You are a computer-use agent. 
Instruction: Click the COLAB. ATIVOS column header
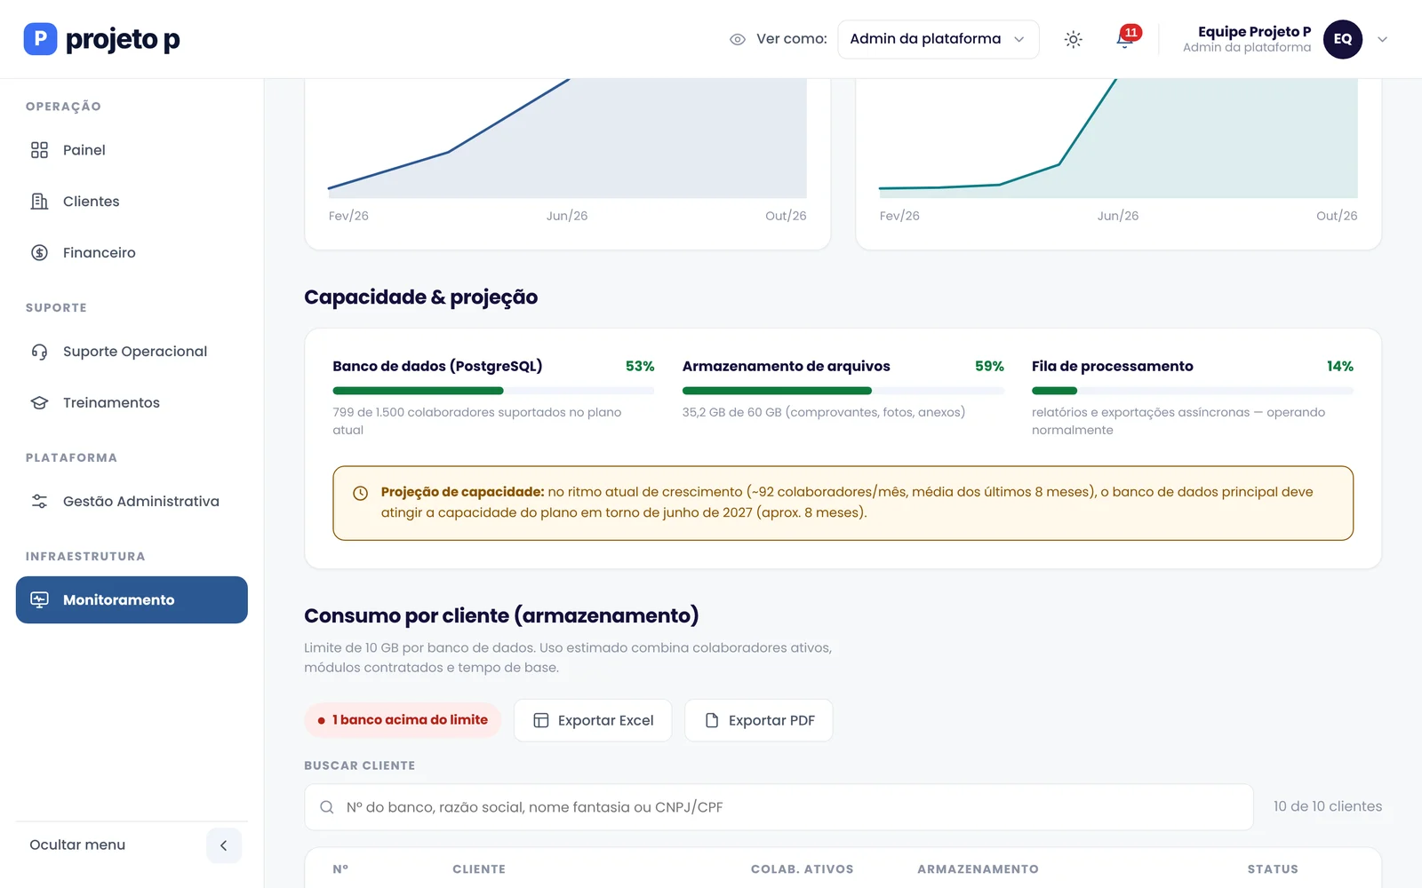[x=802, y=869]
